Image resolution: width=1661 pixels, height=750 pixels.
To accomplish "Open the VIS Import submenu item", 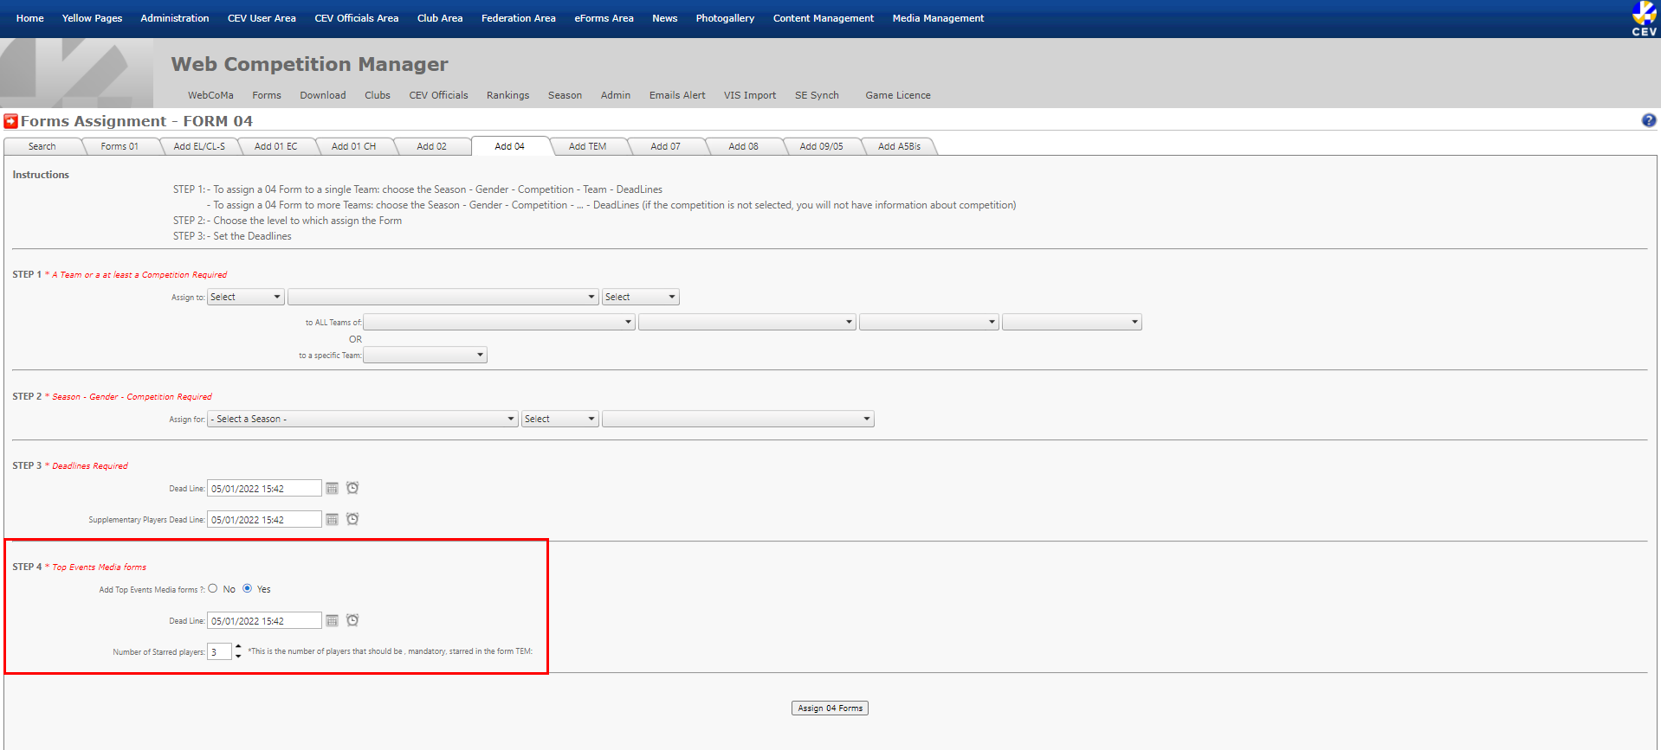I will point(750,95).
